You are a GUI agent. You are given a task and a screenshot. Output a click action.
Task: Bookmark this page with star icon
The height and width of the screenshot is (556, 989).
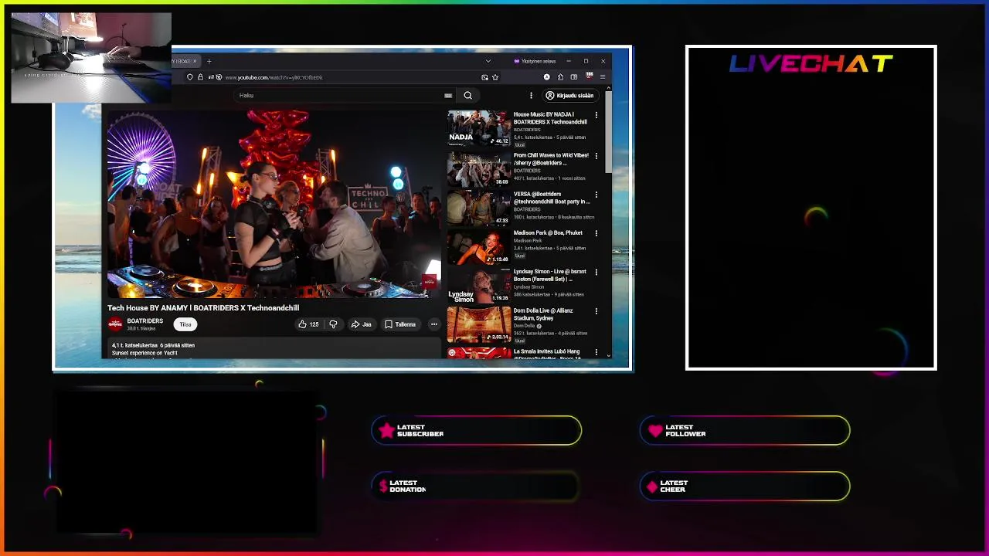495,77
